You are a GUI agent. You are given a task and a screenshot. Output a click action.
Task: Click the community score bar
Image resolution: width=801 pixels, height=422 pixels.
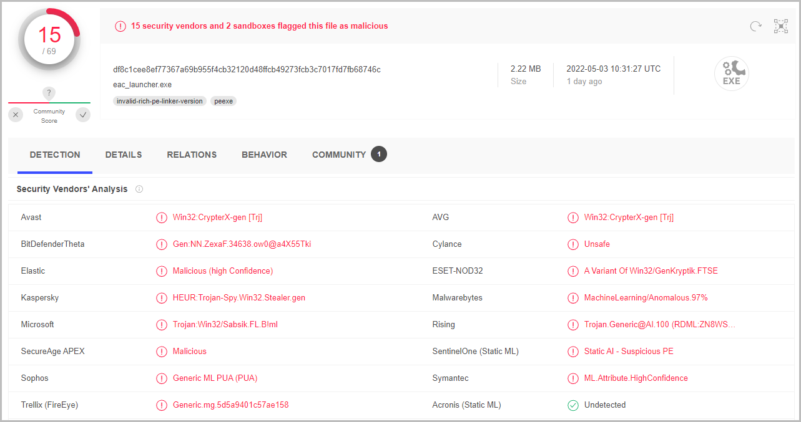point(49,103)
